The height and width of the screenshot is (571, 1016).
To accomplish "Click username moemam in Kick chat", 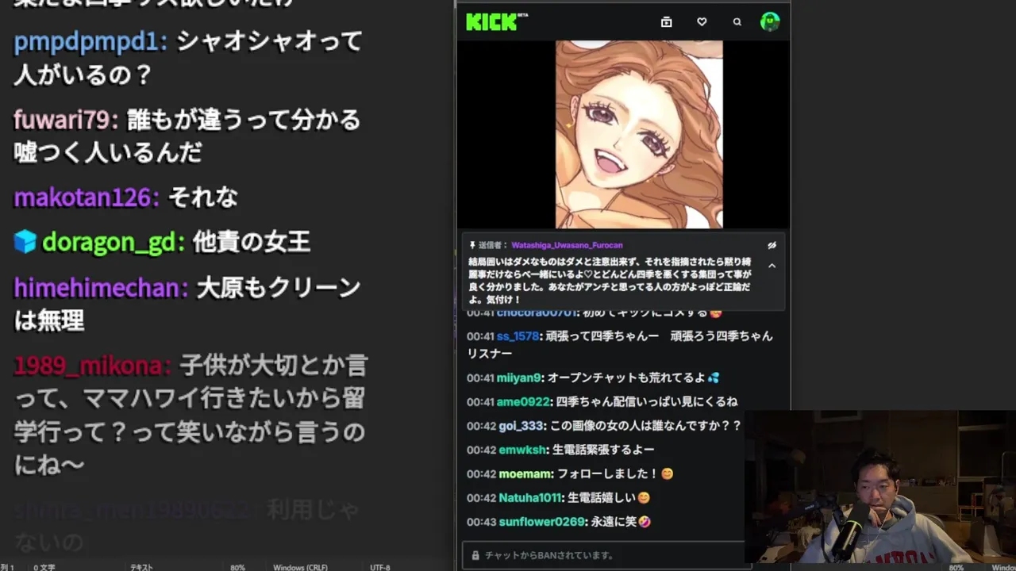I will [x=525, y=473].
